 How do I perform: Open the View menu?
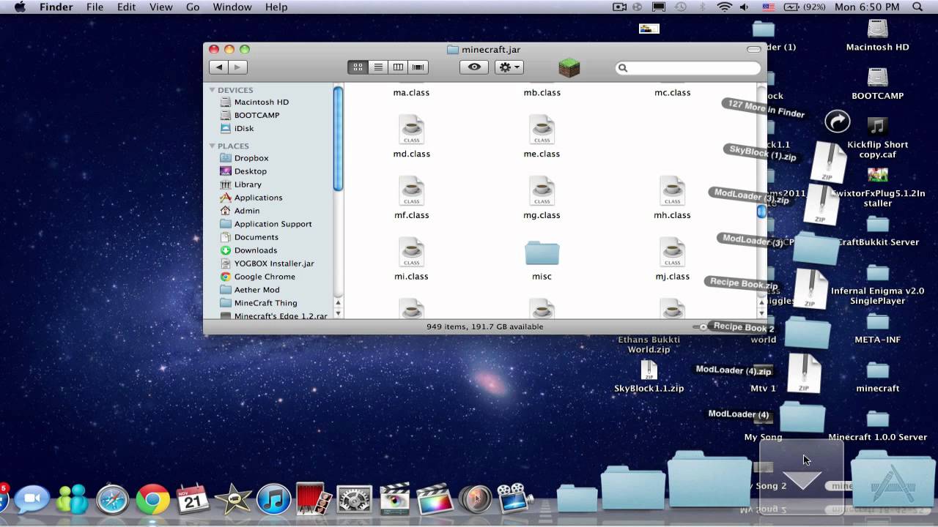160,7
